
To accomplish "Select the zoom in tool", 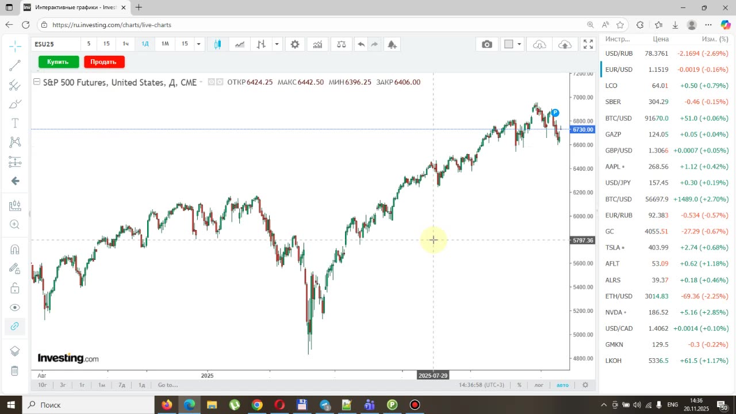I will click(15, 225).
